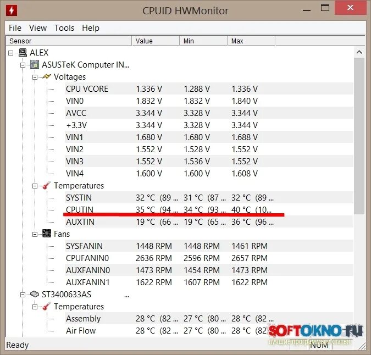The height and width of the screenshot is (355, 371).
Task: Click the Ready status bar text
Action: click(x=17, y=345)
